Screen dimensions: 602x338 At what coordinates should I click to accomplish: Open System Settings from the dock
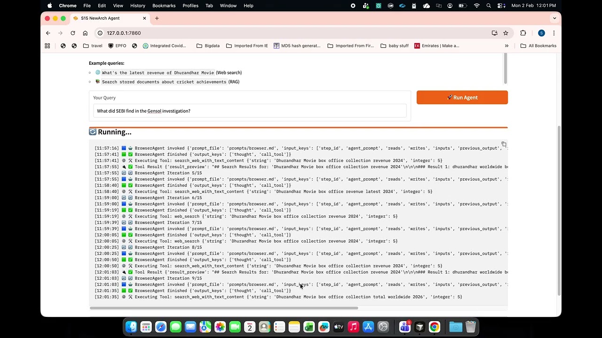coord(383,327)
